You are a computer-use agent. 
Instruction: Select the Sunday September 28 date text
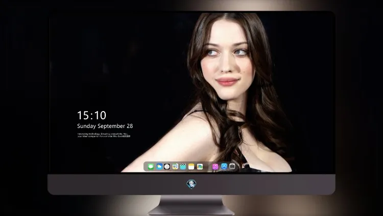coord(105,126)
